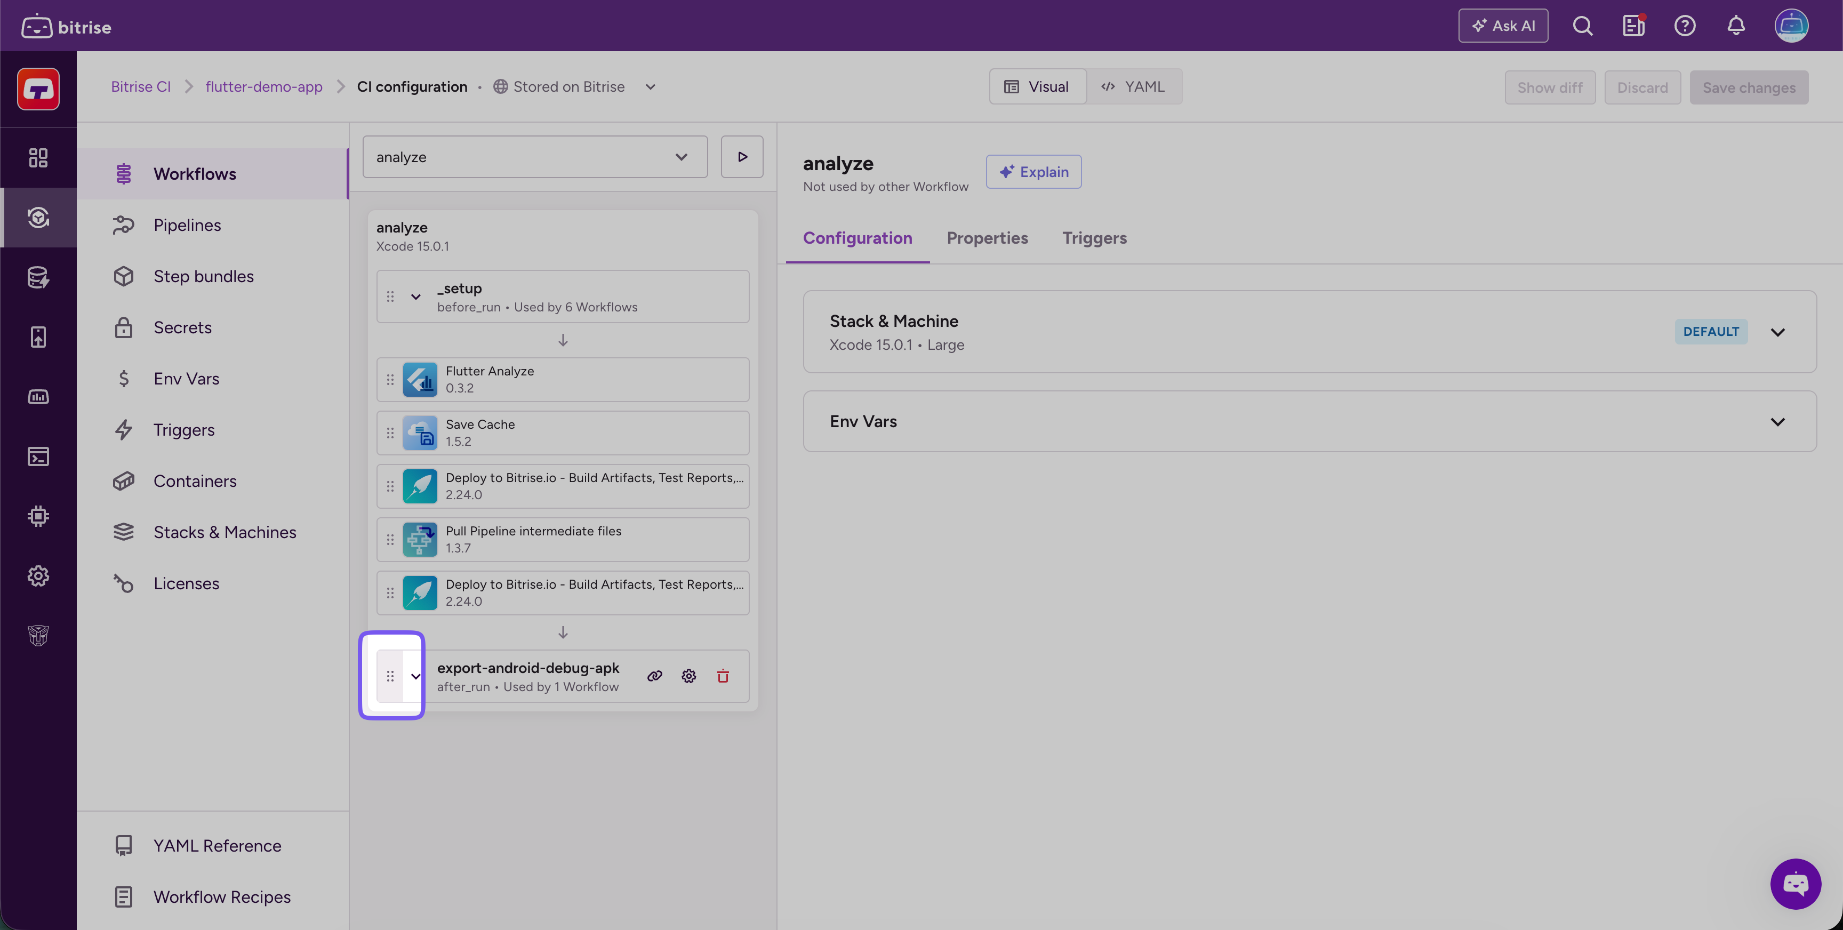Click the drag handle on export-android-debug-apk
This screenshot has height=930, width=1843.
tap(391, 676)
